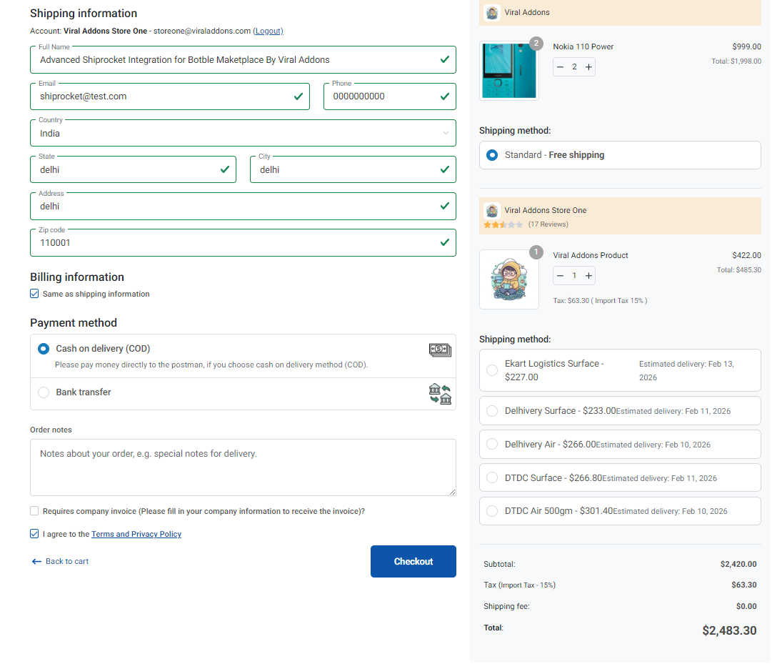Open the Nokia 110 Power product thumbnail
This screenshot has height=664, width=772.
point(510,71)
